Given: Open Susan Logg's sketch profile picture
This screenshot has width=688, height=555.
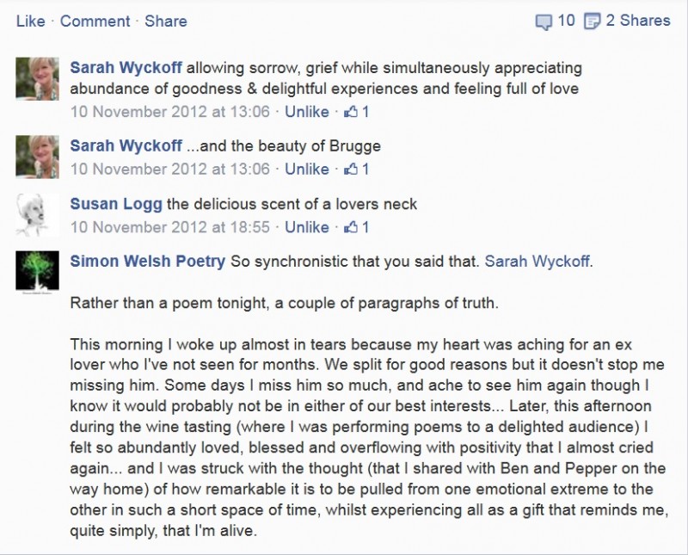Looking at the screenshot, I should click(37, 215).
